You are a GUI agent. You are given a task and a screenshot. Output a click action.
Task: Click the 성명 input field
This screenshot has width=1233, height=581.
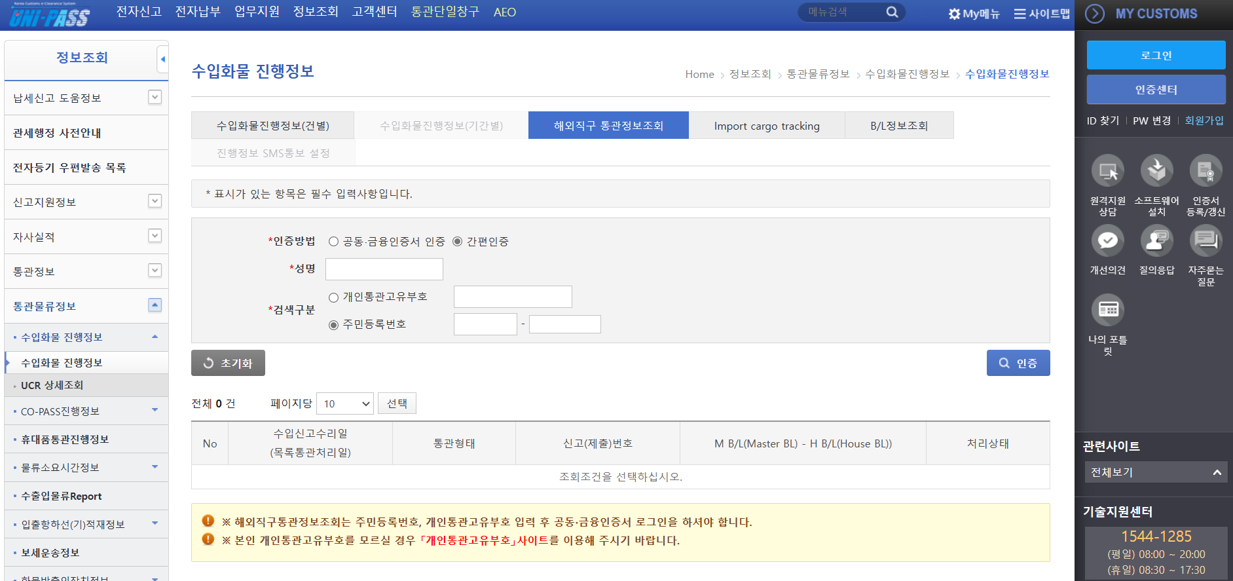(384, 269)
